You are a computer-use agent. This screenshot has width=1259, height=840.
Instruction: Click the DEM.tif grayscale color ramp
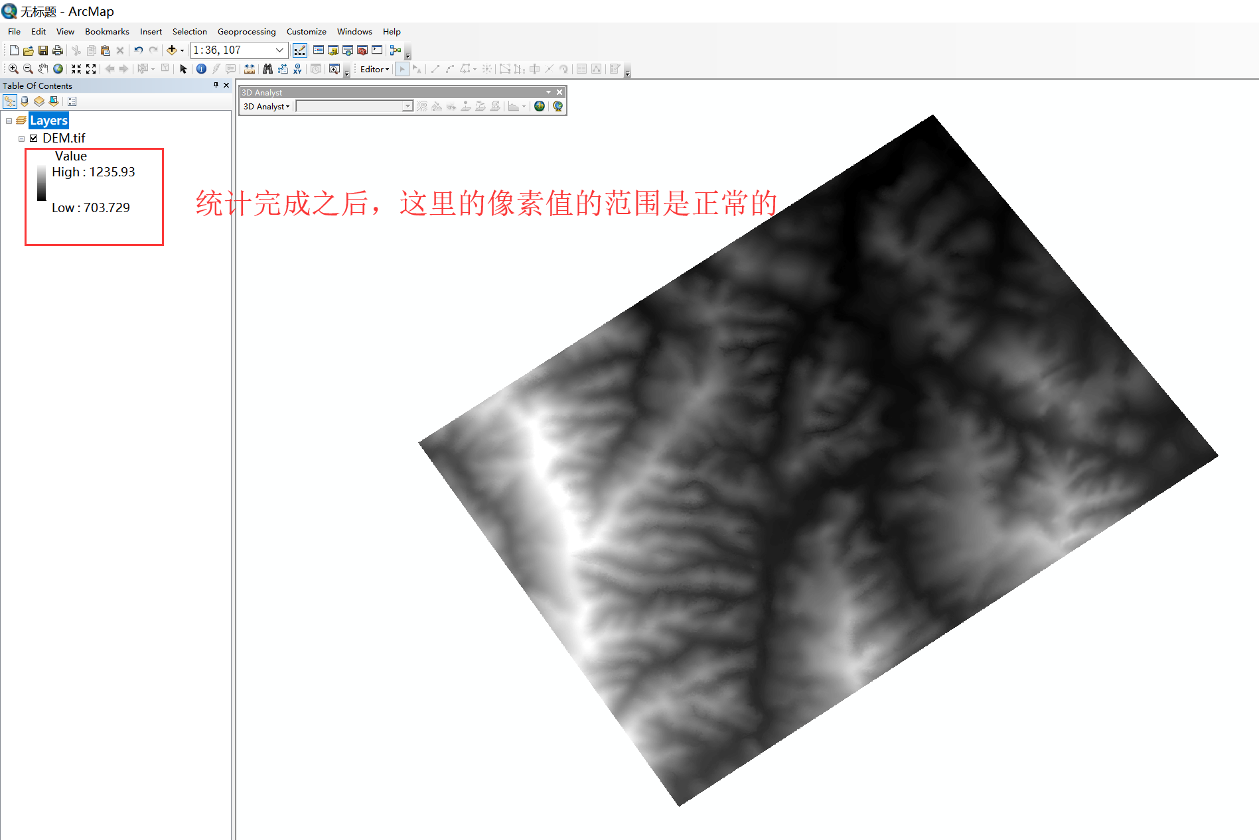[x=42, y=182]
